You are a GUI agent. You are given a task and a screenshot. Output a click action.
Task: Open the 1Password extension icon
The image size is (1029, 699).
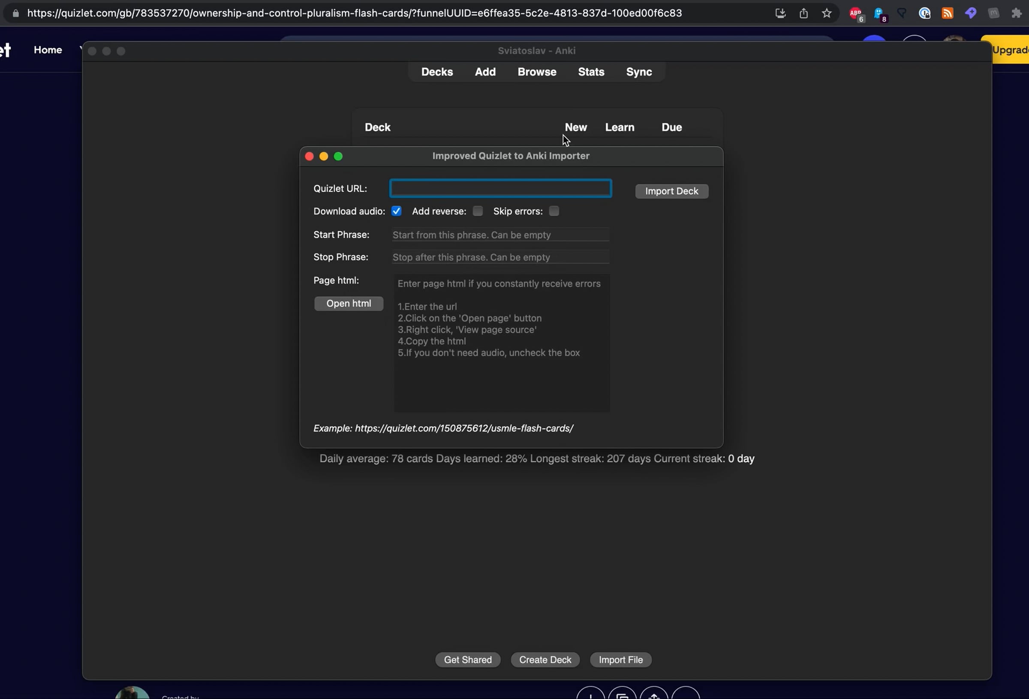[924, 13]
